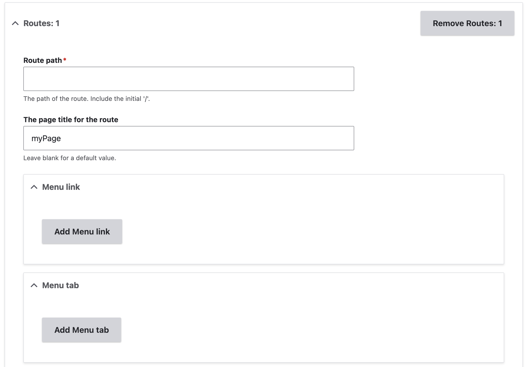Click the myPage text in title field
526x367 pixels.
tap(46, 138)
